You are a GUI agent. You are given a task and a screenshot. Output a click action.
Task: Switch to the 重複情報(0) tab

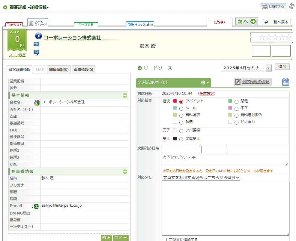pyautogui.click(x=84, y=70)
